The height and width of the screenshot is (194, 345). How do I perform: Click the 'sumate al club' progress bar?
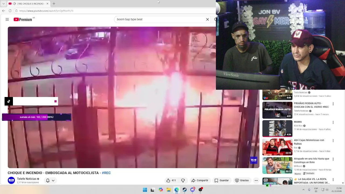point(37,117)
